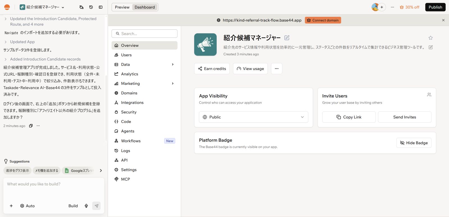Open chat message more options

(38, 126)
